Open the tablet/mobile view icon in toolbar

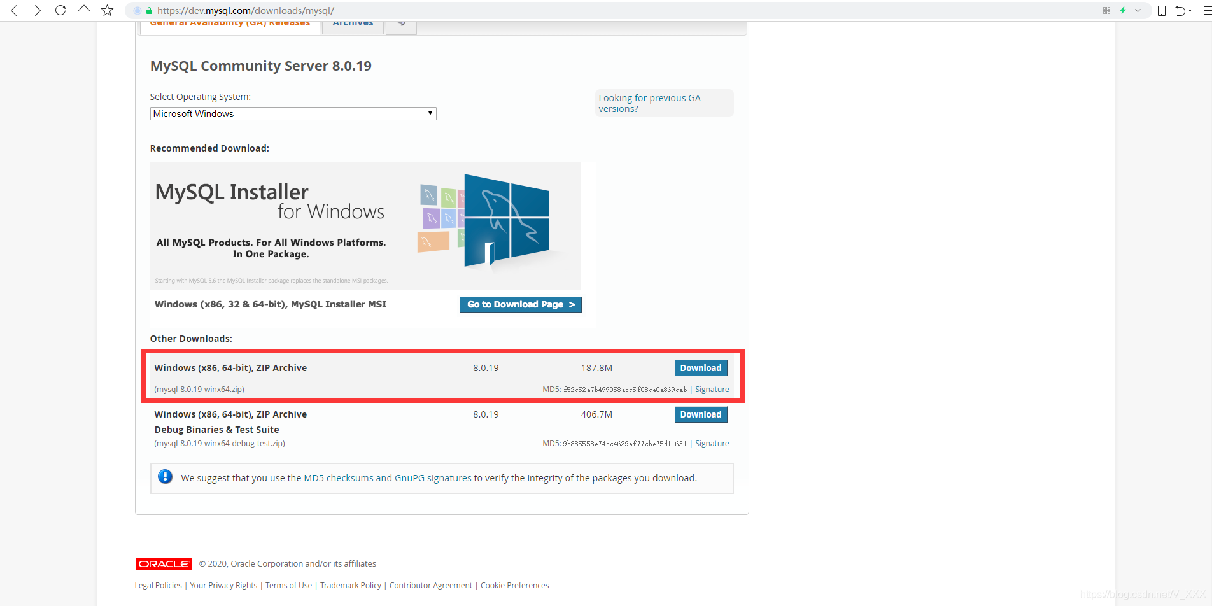coord(1162,11)
